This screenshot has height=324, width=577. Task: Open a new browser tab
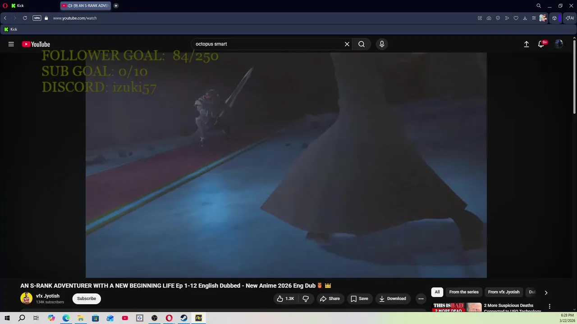[116, 6]
